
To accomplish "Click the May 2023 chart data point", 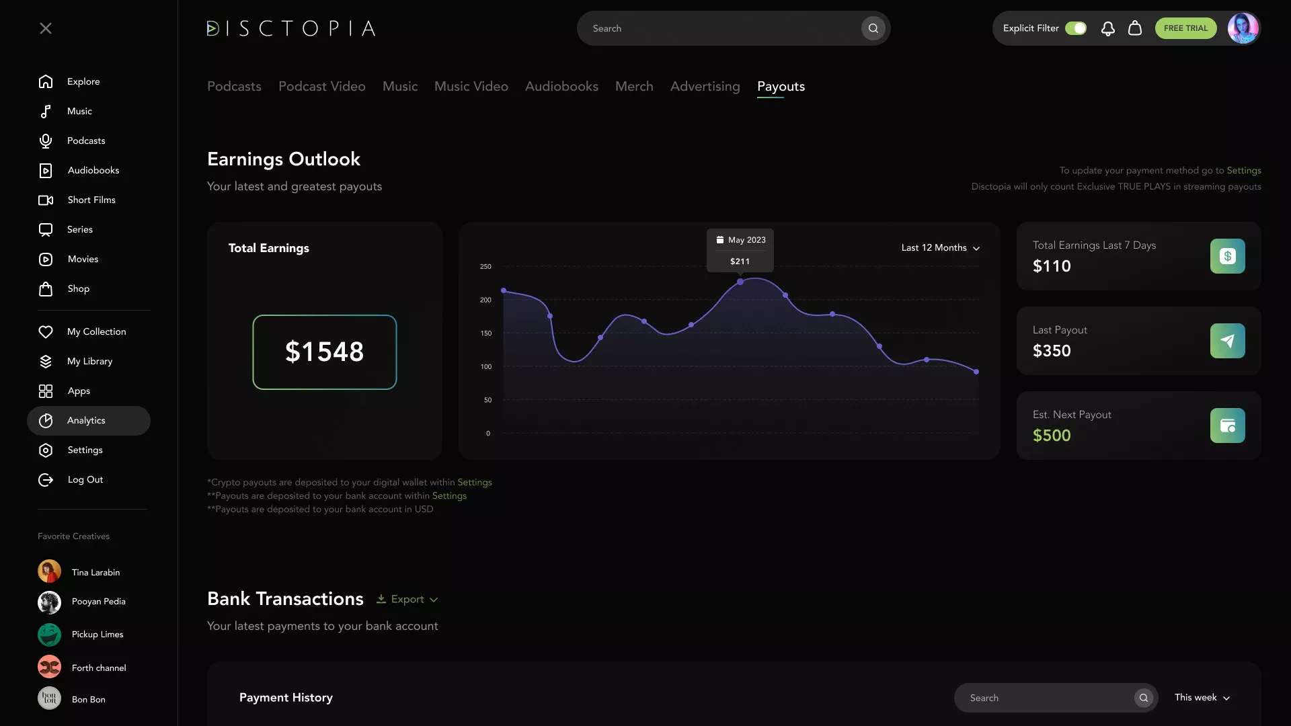I will (x=740, y=282).
